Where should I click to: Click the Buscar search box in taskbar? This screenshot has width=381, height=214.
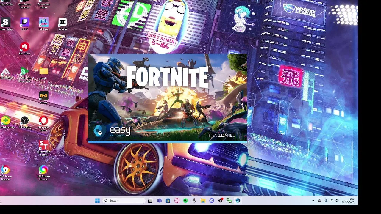124,201
